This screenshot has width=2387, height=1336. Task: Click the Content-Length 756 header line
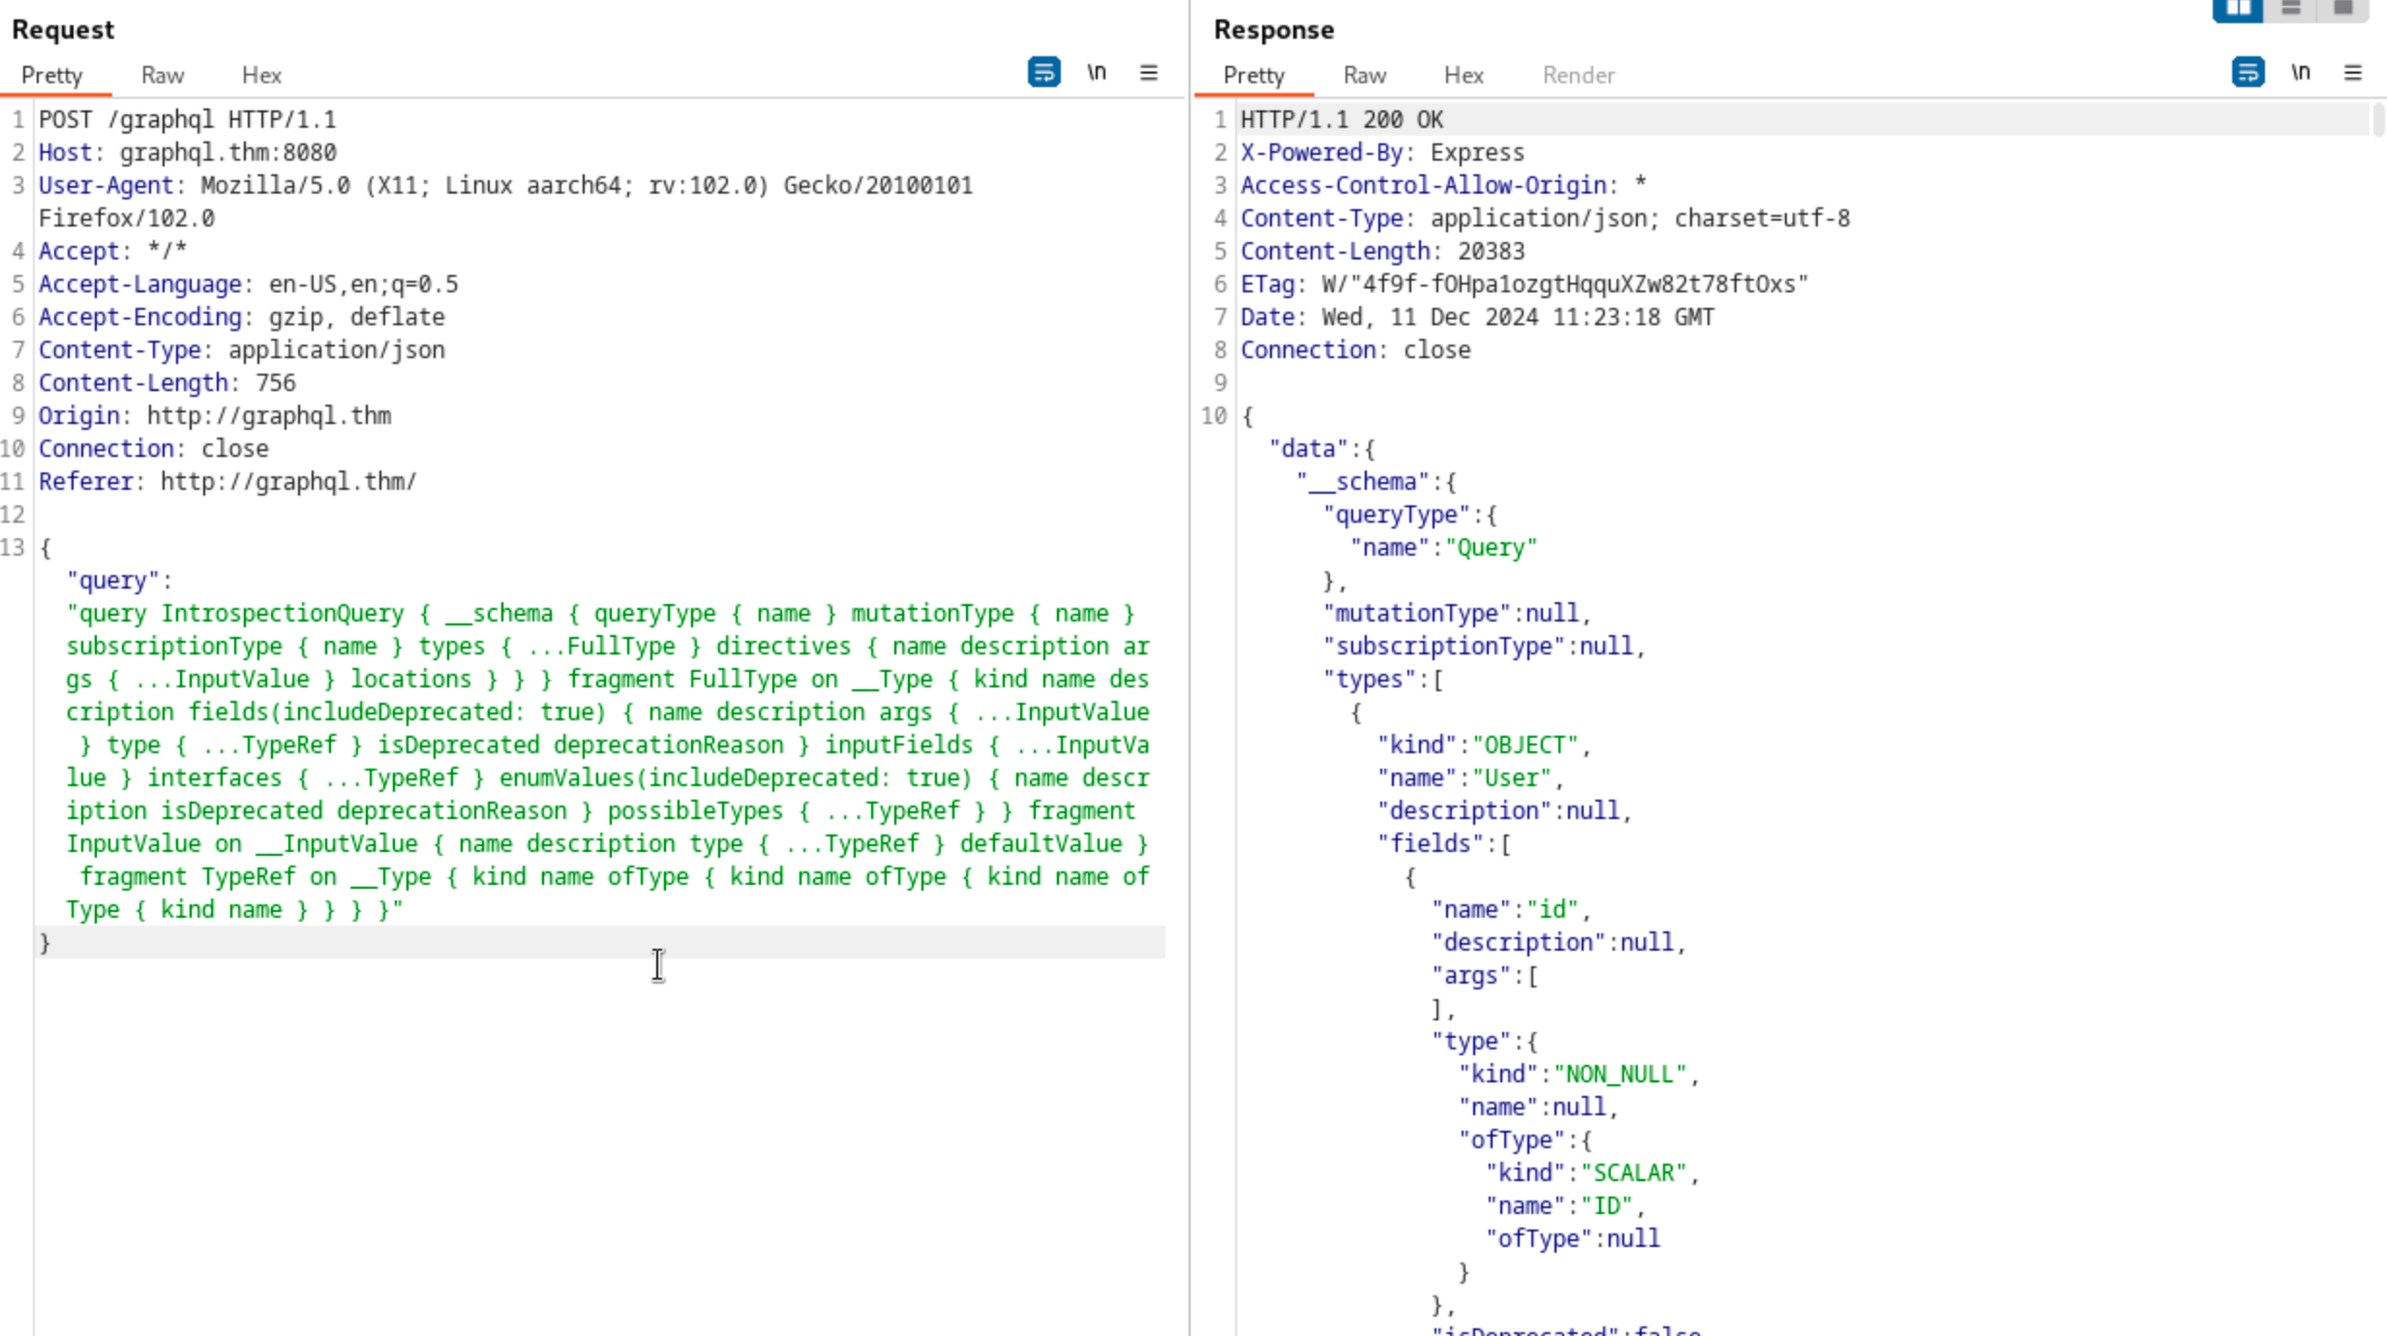[x=166, y=383]
